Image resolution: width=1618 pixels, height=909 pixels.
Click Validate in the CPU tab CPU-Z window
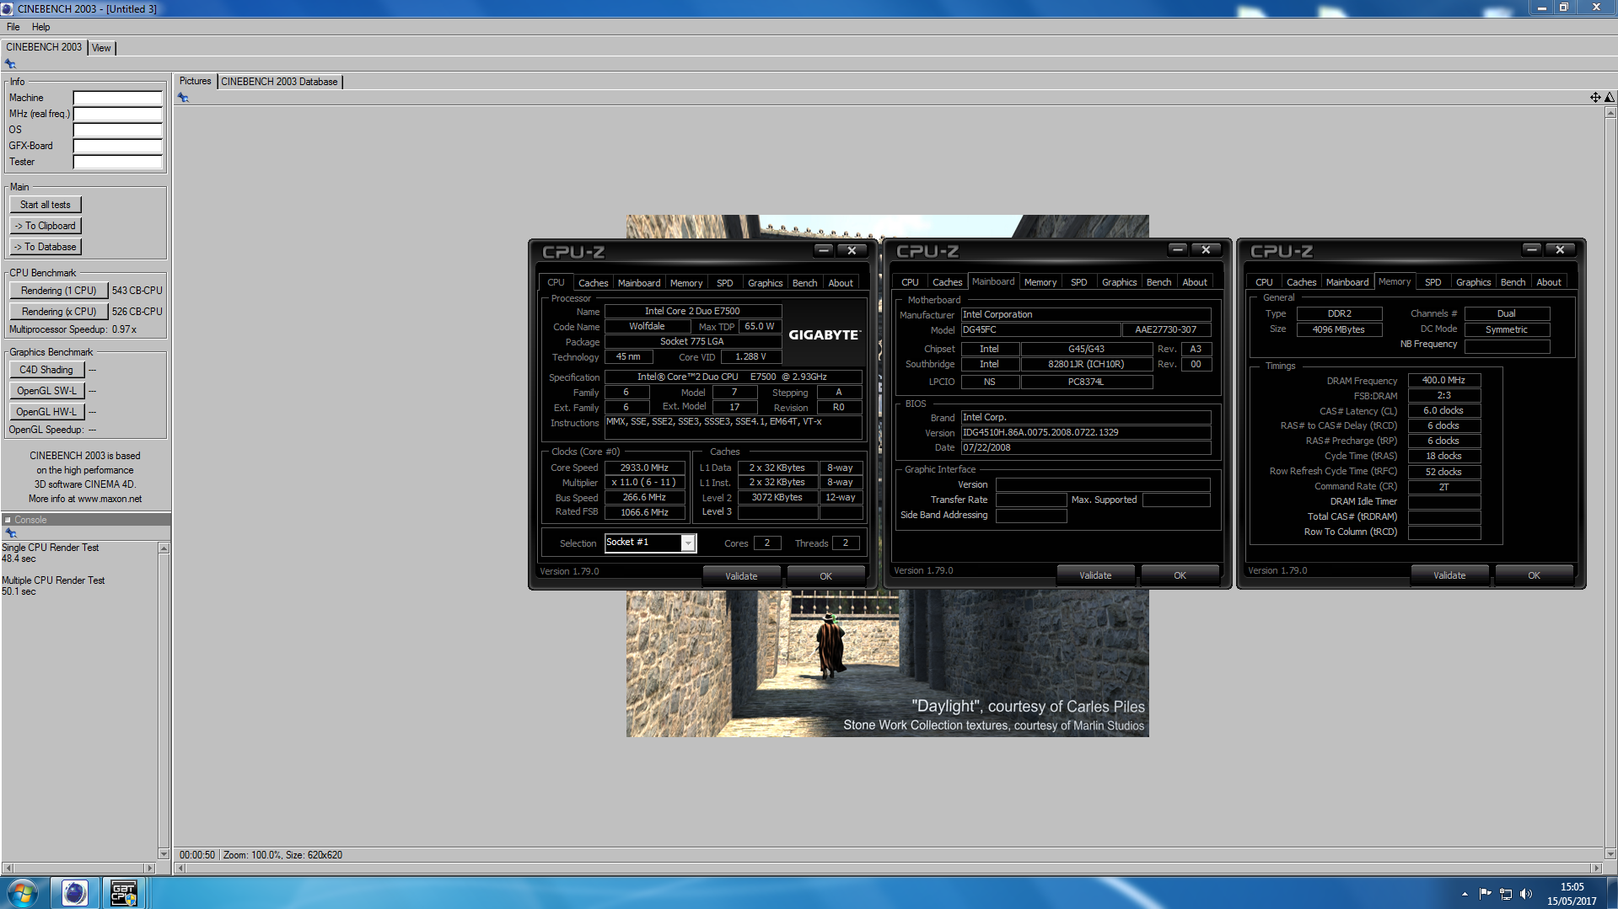(741, 576)
